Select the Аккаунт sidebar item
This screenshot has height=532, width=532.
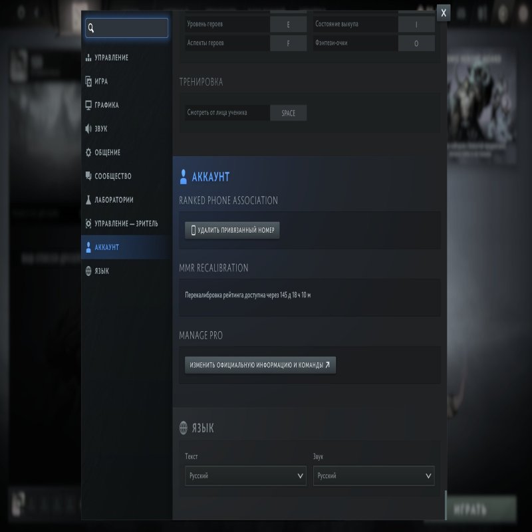pos(106,247)
